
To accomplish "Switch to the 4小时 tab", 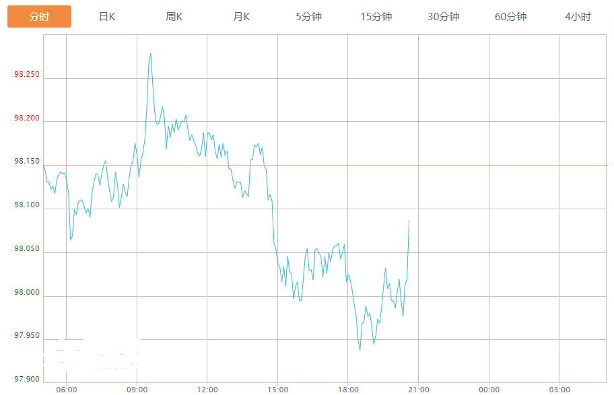I will click(x=578, y=17).
